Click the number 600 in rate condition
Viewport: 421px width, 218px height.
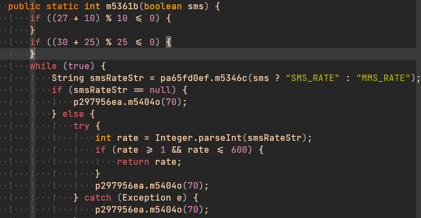tap(239, 150)
